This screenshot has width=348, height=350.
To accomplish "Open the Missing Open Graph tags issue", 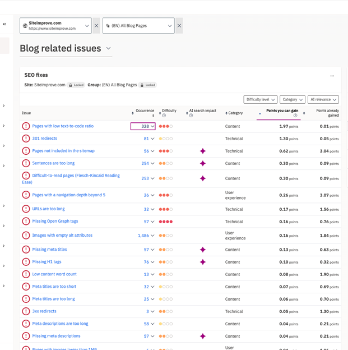I will [x=55, y=222].
